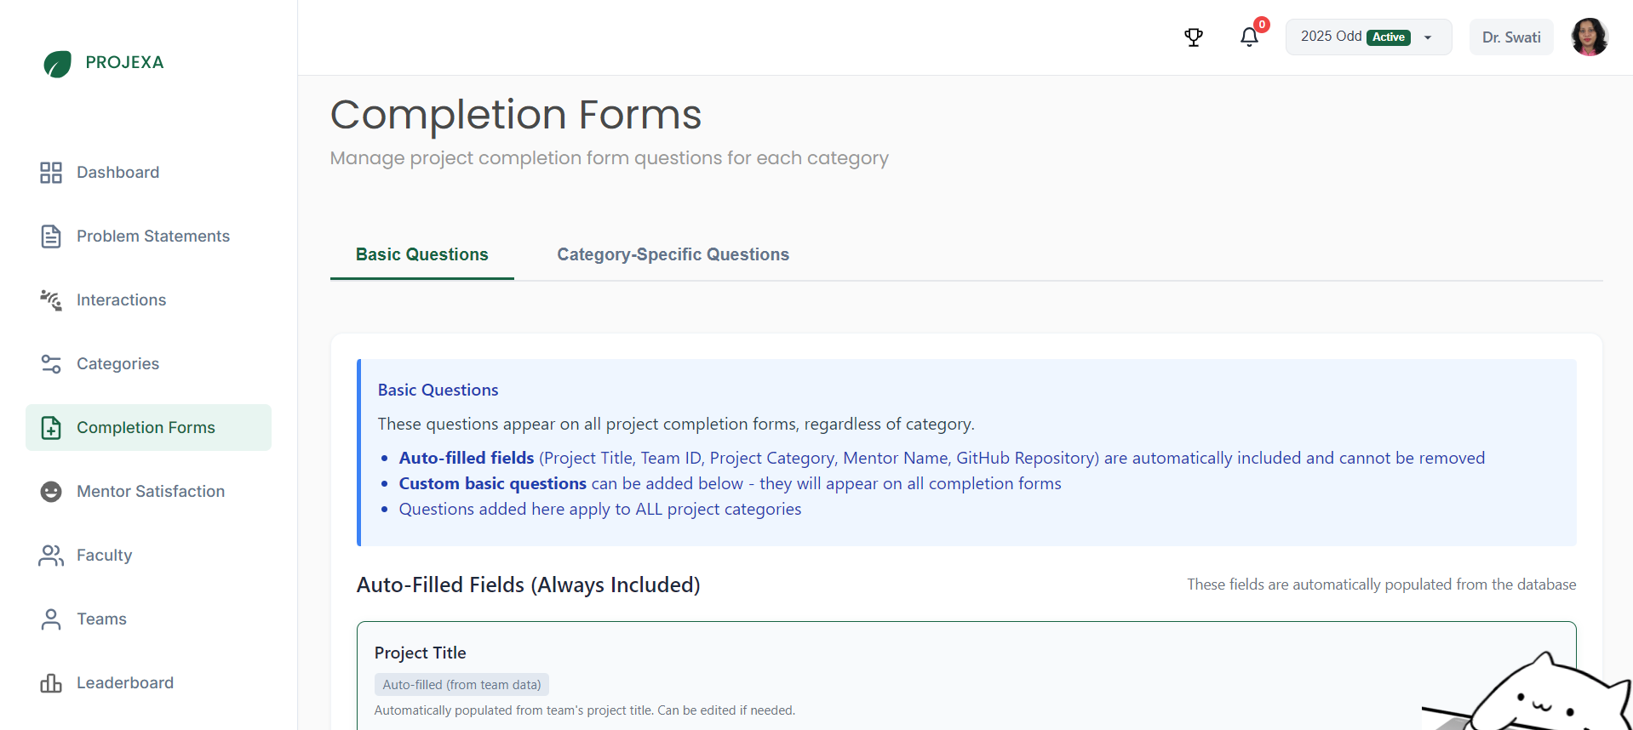The height and width of the screenshot is (730, 1633).
Task: Open the notifications bell
Action: [1248, 37]
